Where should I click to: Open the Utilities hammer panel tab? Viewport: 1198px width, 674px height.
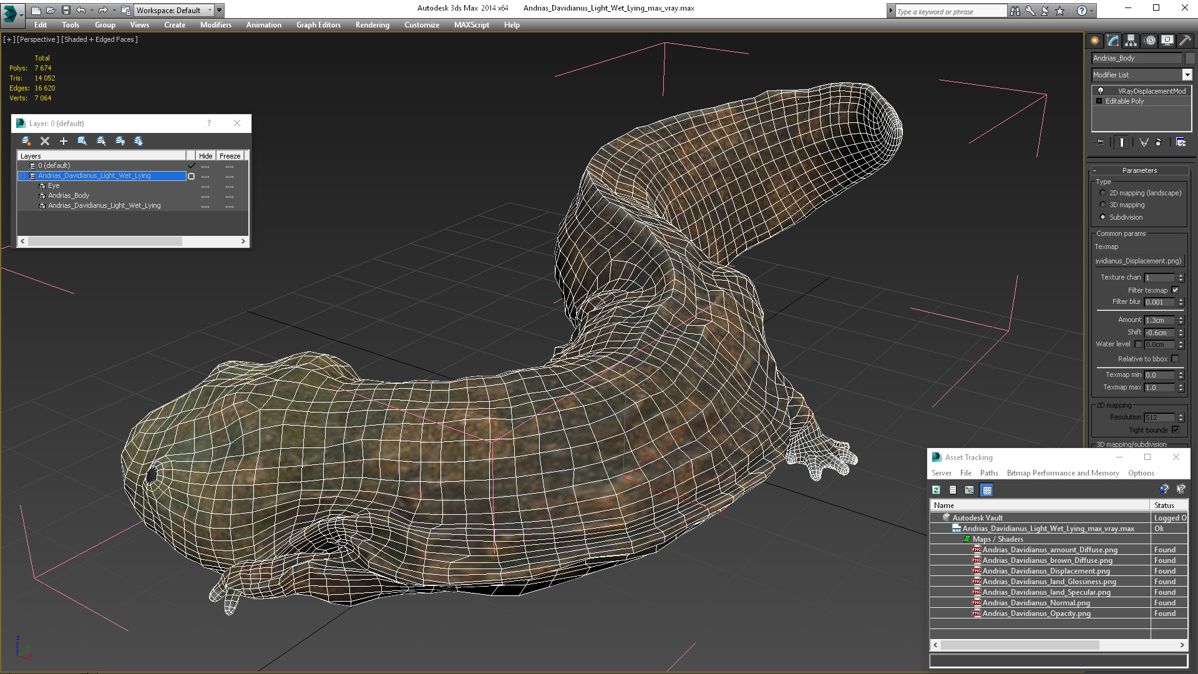[x=1185, y=41]
